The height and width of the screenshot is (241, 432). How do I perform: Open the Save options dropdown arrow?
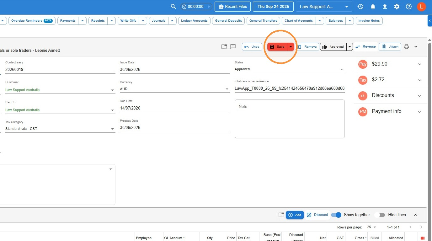(291, 47)
